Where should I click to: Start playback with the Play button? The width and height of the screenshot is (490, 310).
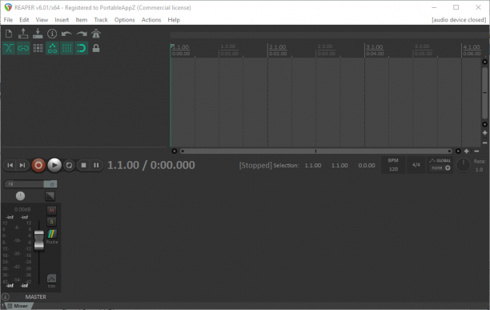click(54, 165)
